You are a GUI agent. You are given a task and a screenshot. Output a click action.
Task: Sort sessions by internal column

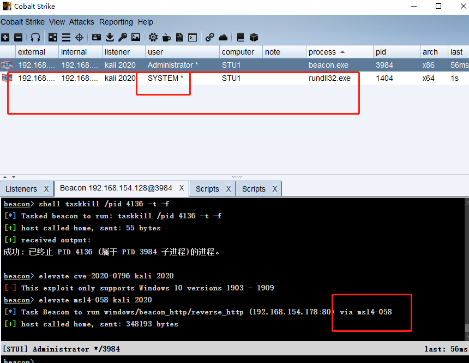pos(80,52)
